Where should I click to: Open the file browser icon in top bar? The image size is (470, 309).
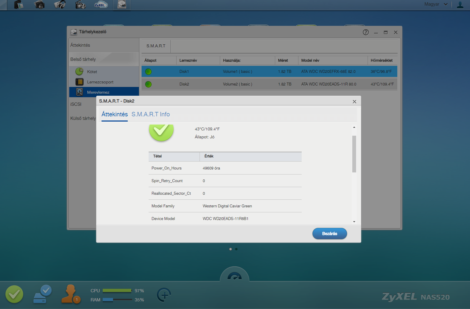[x=19, y=4]
